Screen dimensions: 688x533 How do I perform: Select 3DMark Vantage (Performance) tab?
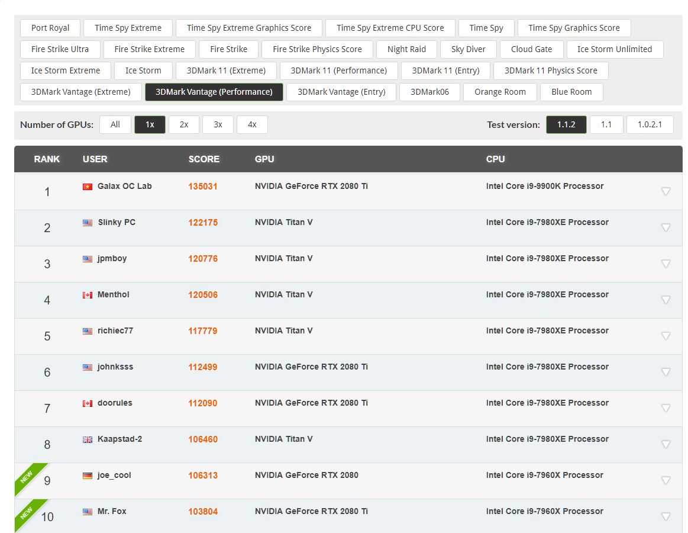pos(214,92)
